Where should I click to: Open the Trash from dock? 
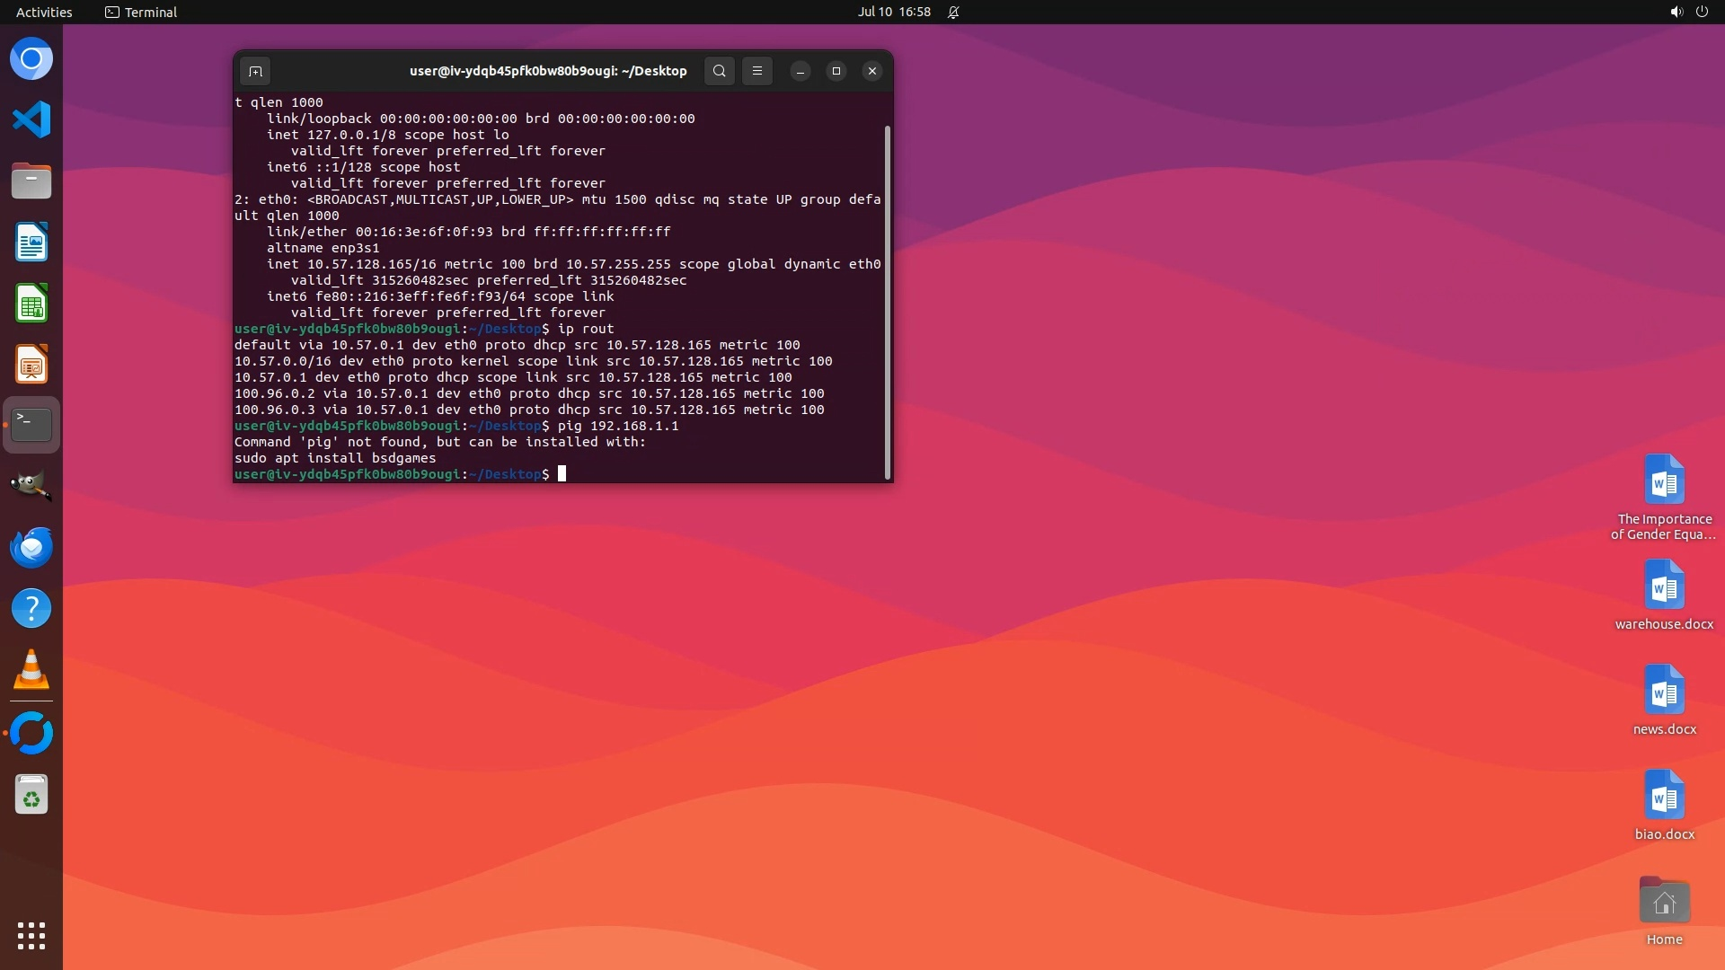[x=31, y=795]
